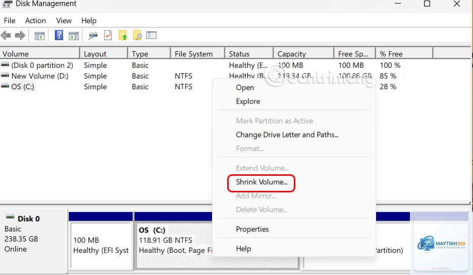Click the Healthy (E... status cell
The height and width of the screenshot is (275, 473).
(x=248, y=65)
